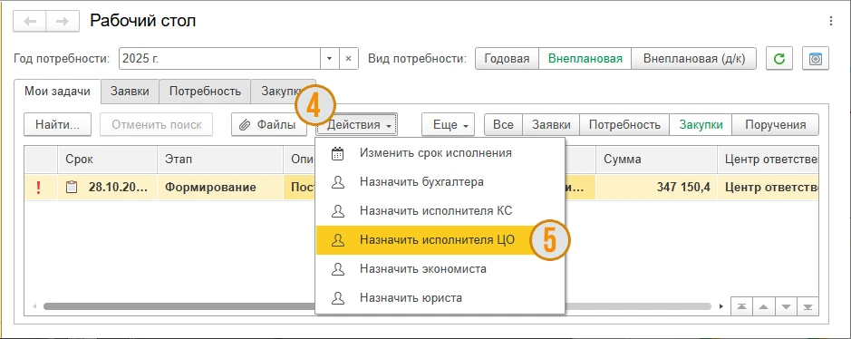The image size is (851, 339).
Task: Filter tasks by Потребность in toolbar
Action: 624,125
